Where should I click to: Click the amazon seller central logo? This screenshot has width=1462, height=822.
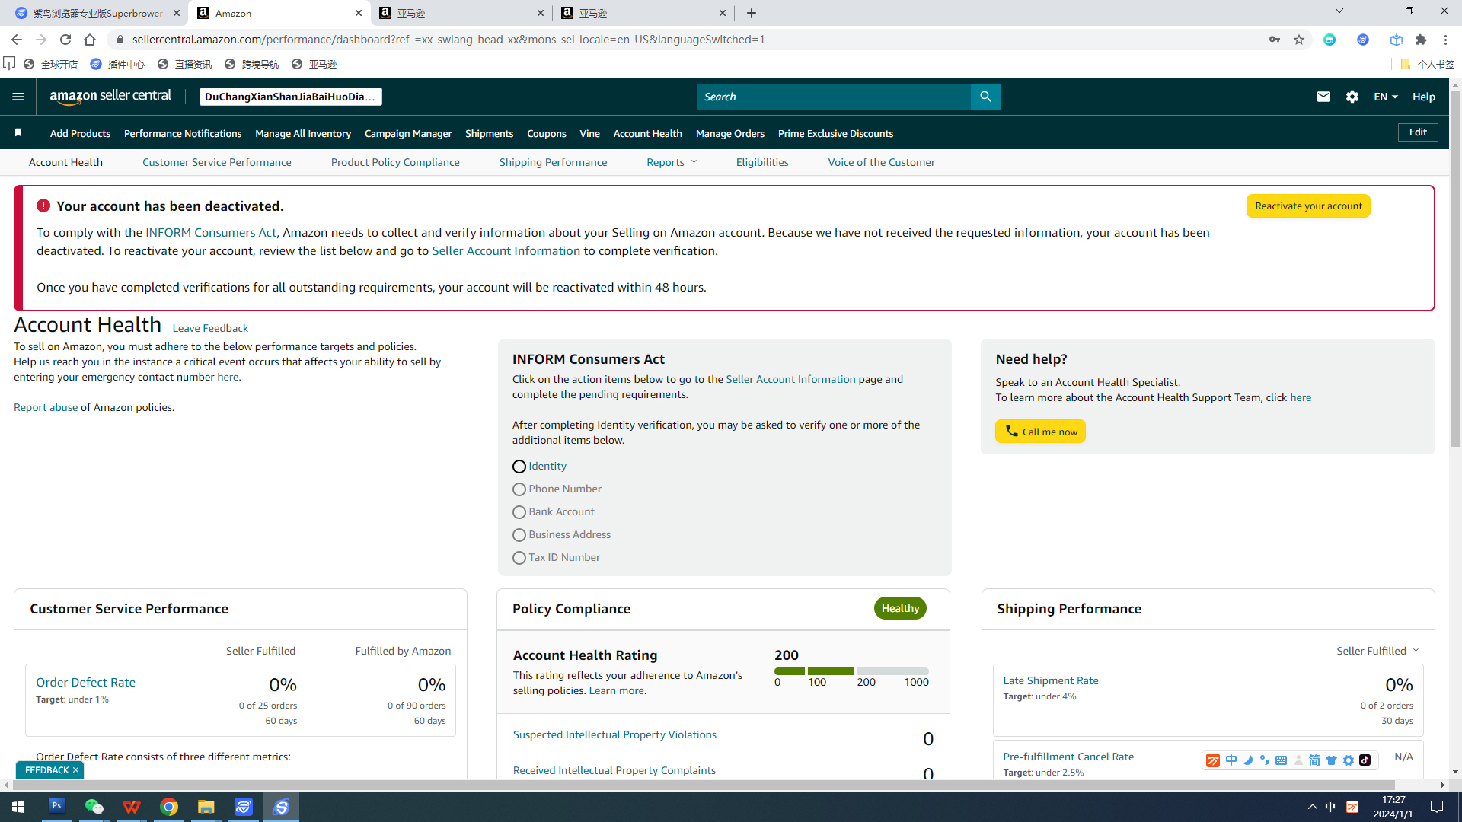(x=110, y=96)
